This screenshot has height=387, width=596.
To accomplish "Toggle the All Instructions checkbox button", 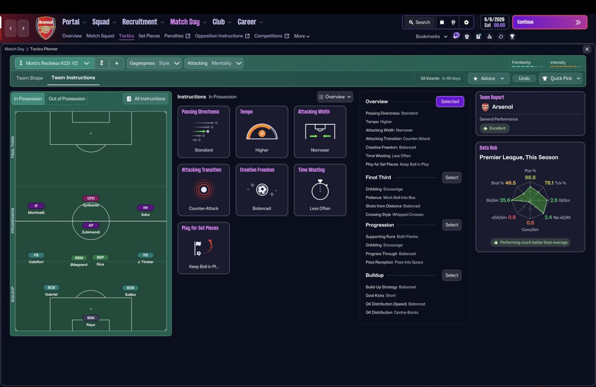I will click(145, 99).
